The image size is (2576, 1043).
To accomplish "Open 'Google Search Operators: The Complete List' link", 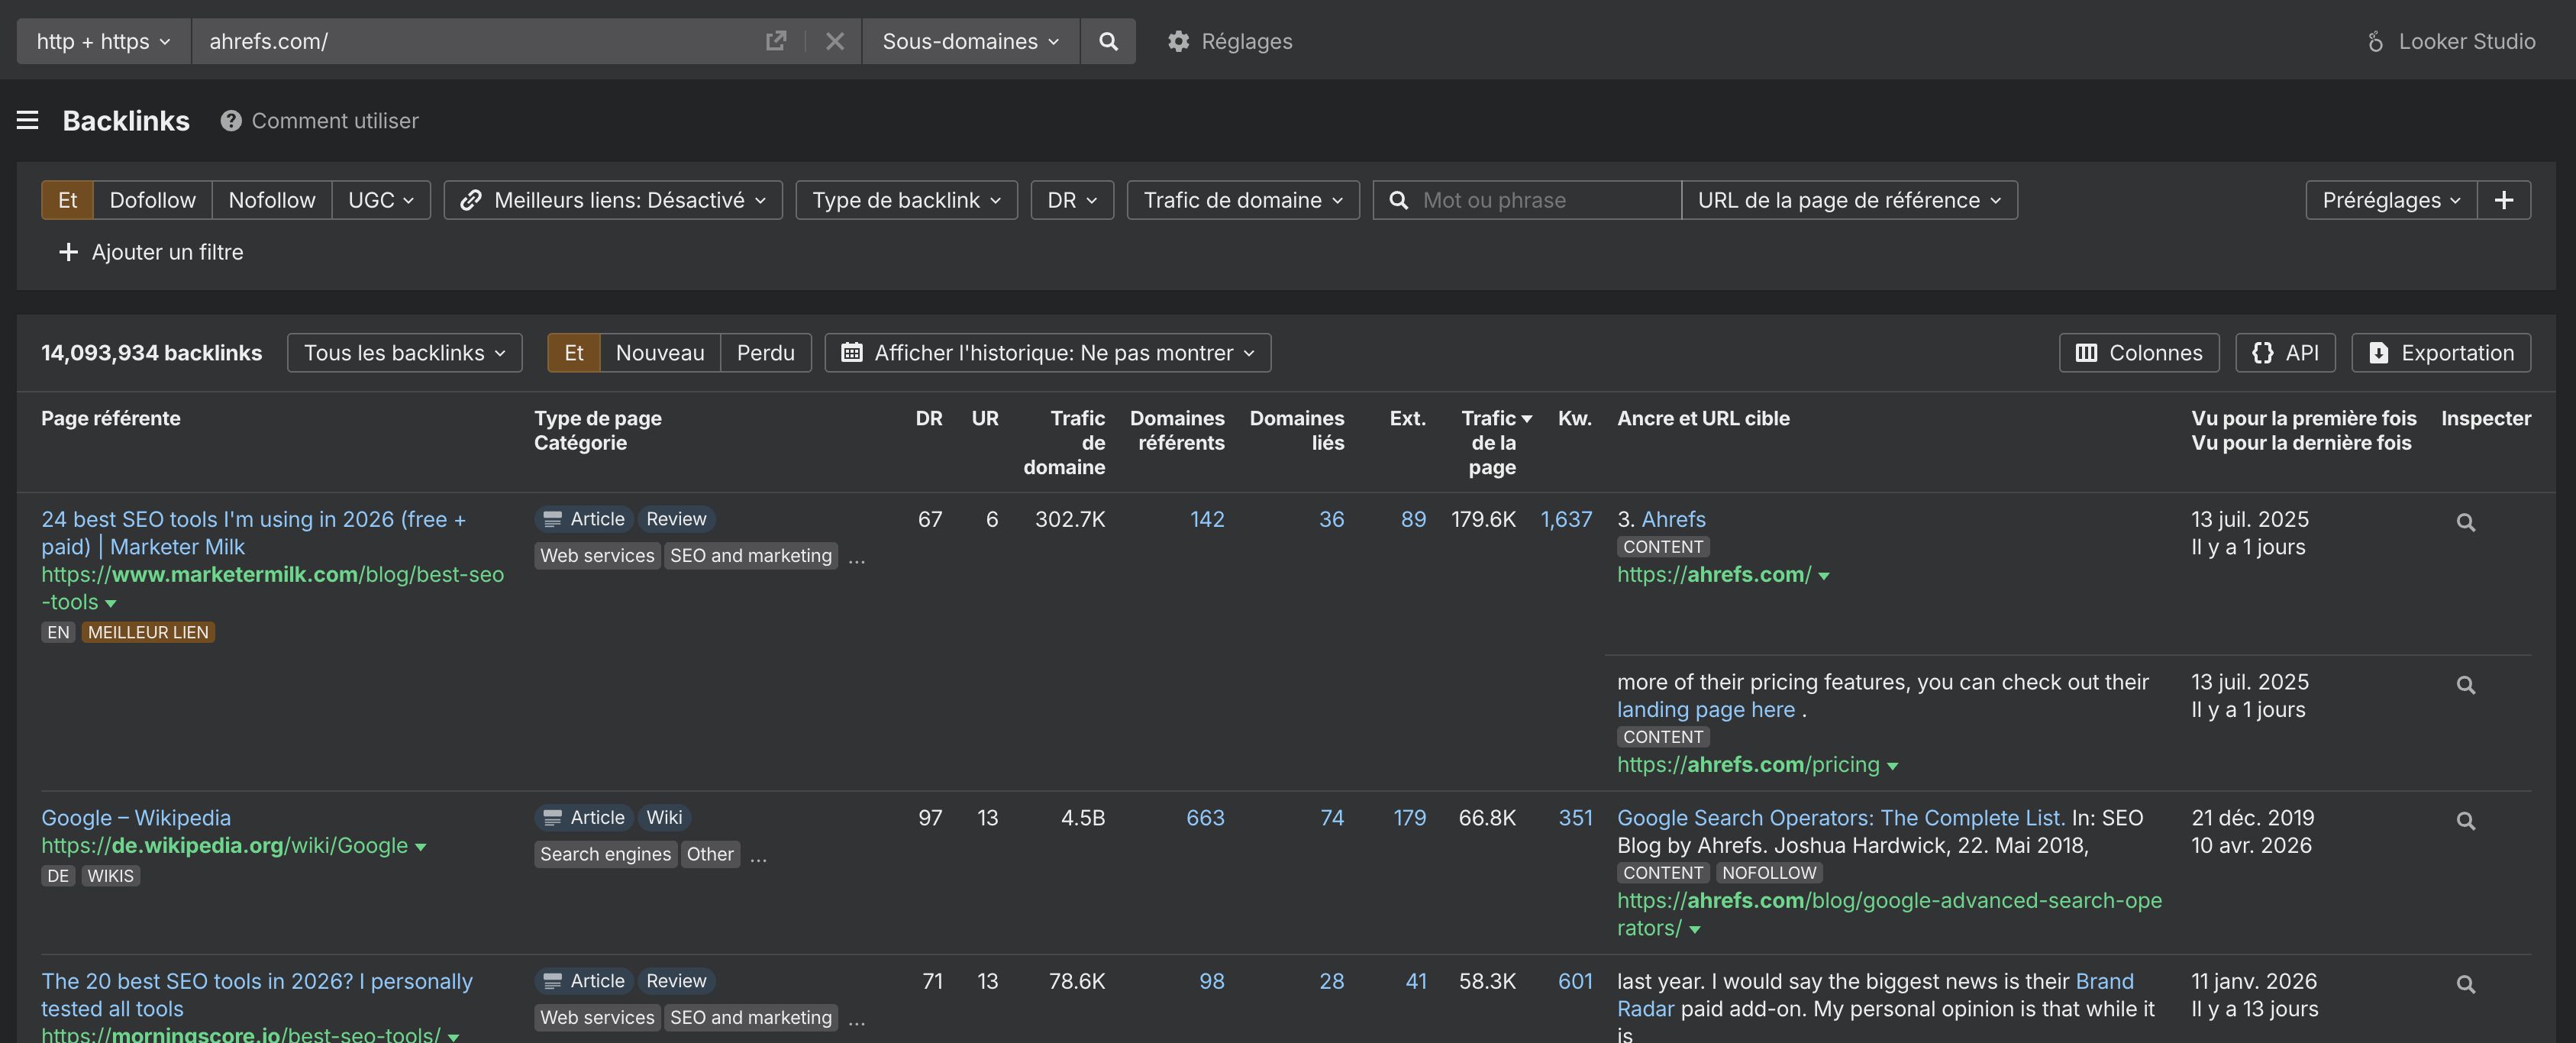I will 1841,818.
